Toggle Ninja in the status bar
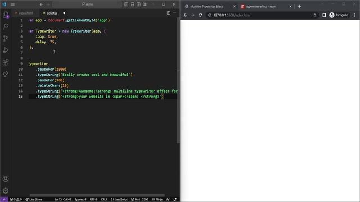 [157, 199]
